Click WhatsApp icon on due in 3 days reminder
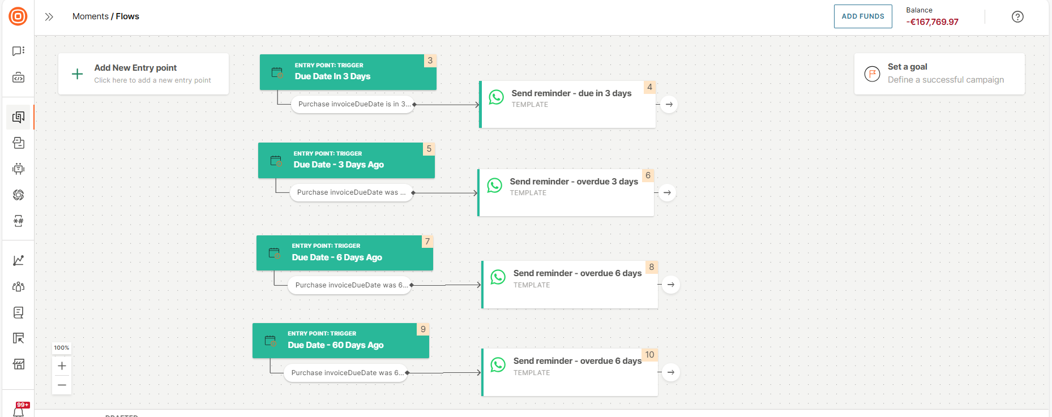The width and height of the screenshot is (1052, 417). click(x=497, y=97)
